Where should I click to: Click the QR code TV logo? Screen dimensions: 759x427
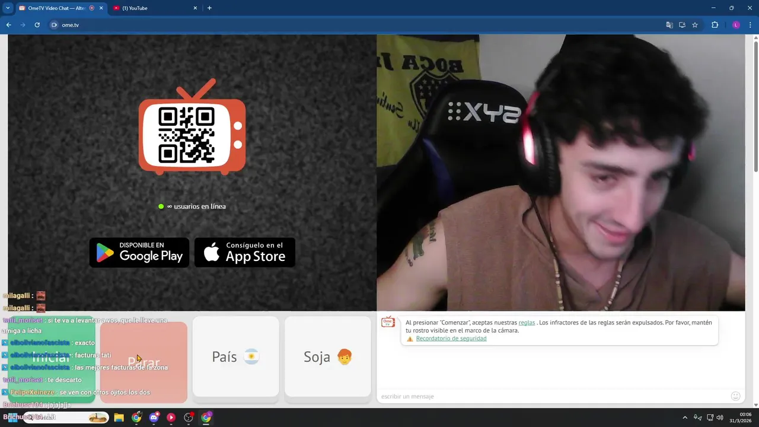192,126
